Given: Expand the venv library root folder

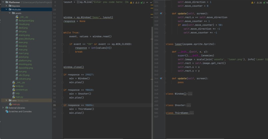Looking at the screenshot, I should coord(6,100).
